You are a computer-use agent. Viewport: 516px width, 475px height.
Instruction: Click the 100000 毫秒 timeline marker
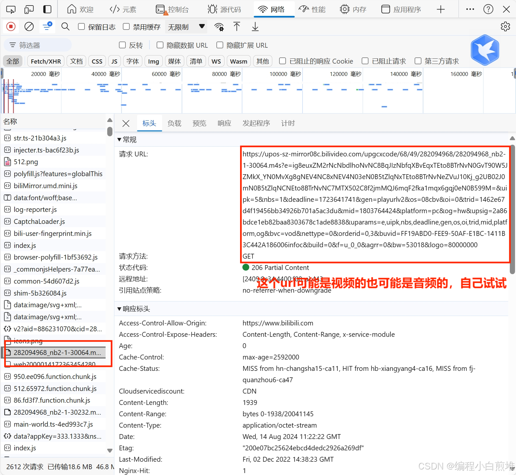285,74
